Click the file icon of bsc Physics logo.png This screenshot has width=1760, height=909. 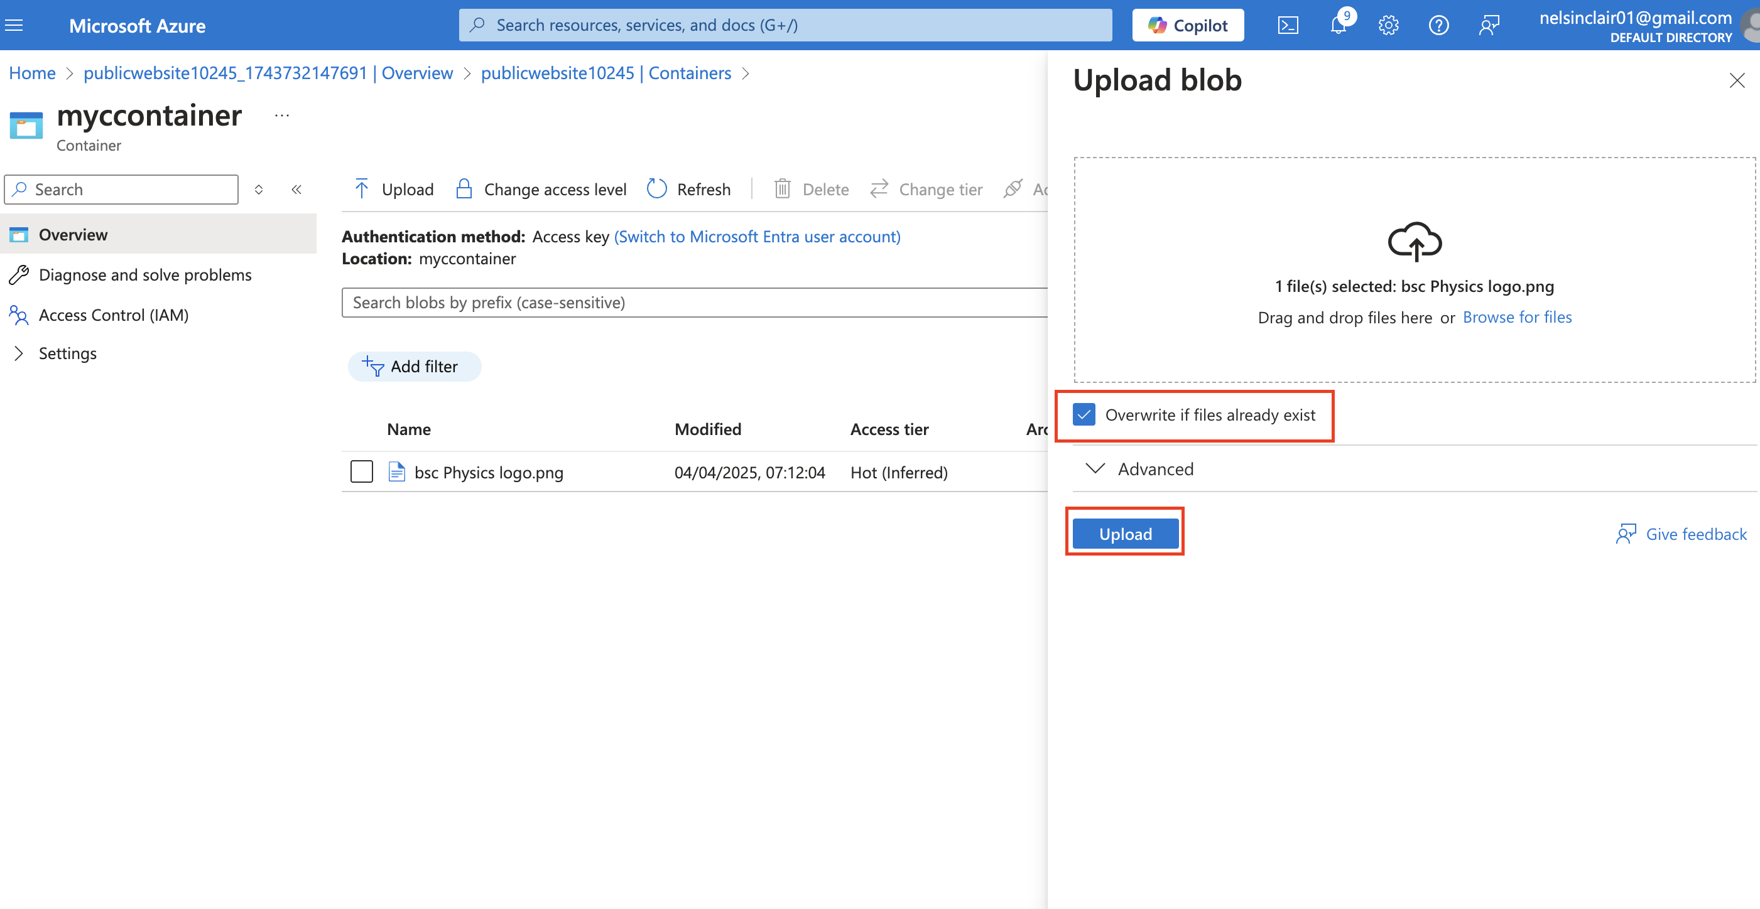[x=396, y=472]
